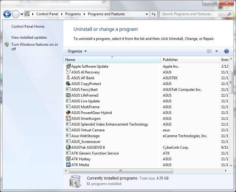Open Control Panel Home link
The height and width of the screenshot is (192, 236).
pyautogui.click(x=28, y=27)
